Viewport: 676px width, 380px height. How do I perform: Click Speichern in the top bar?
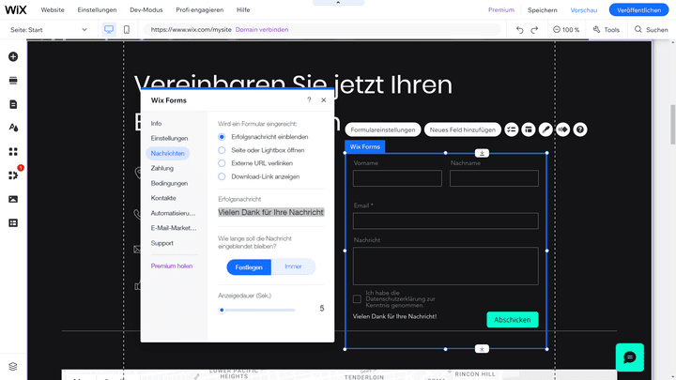(543, 10)
